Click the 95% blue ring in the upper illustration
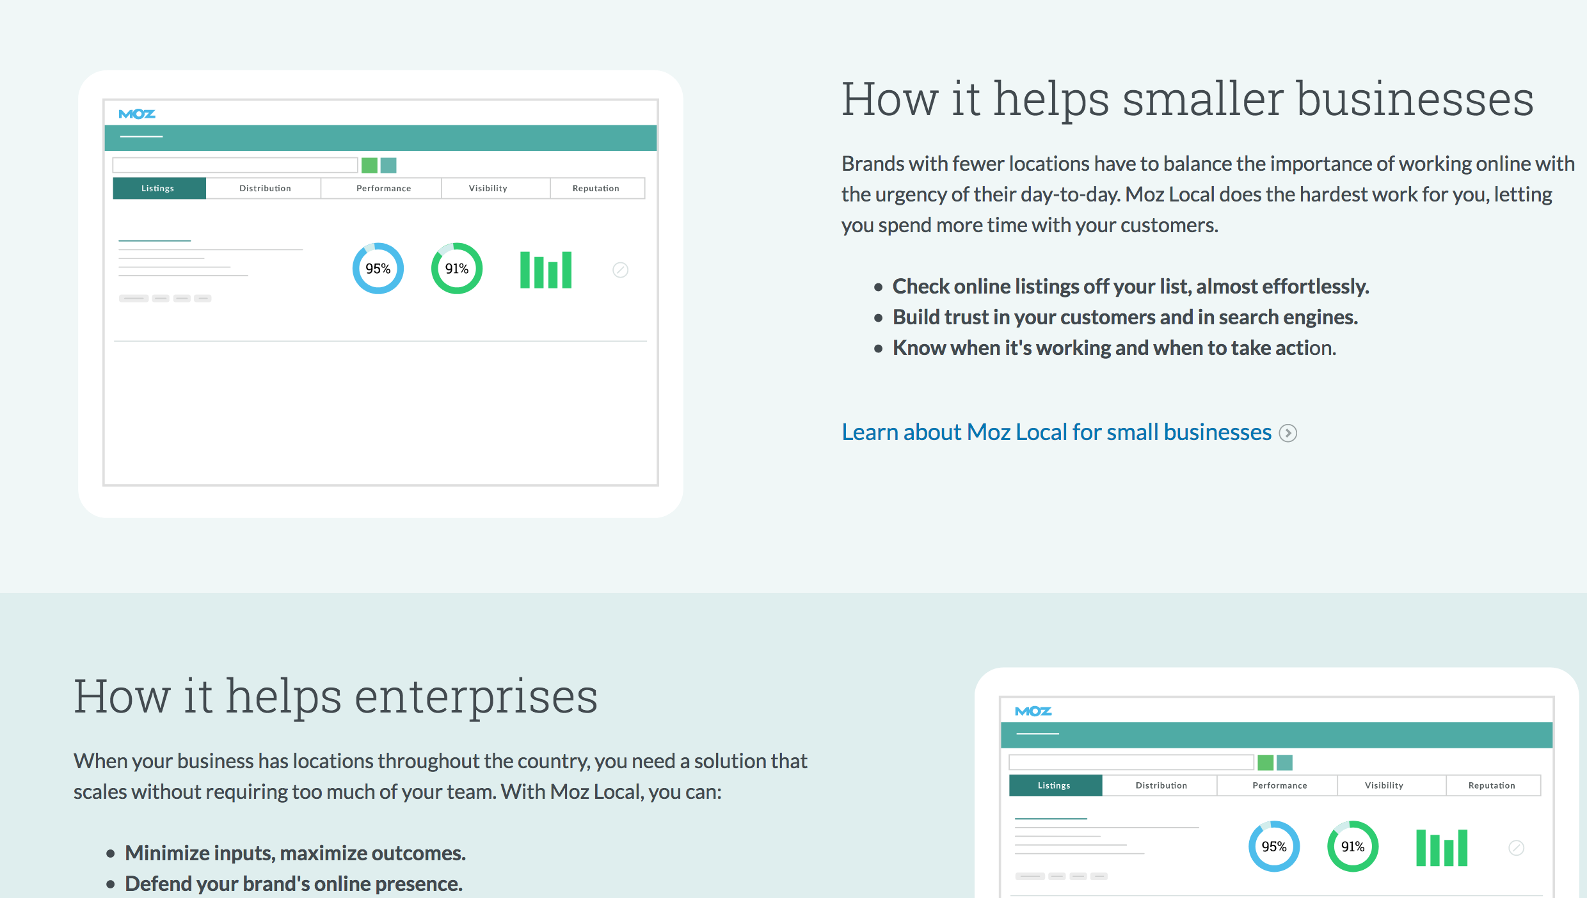The image size is (1587, 898). pos(378,269)
